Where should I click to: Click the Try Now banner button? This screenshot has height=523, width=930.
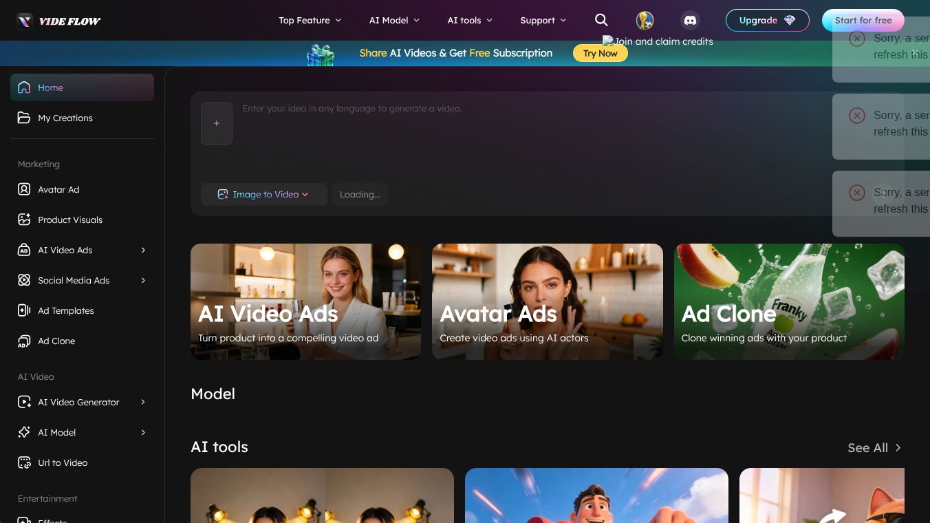(x=601, y=53)
